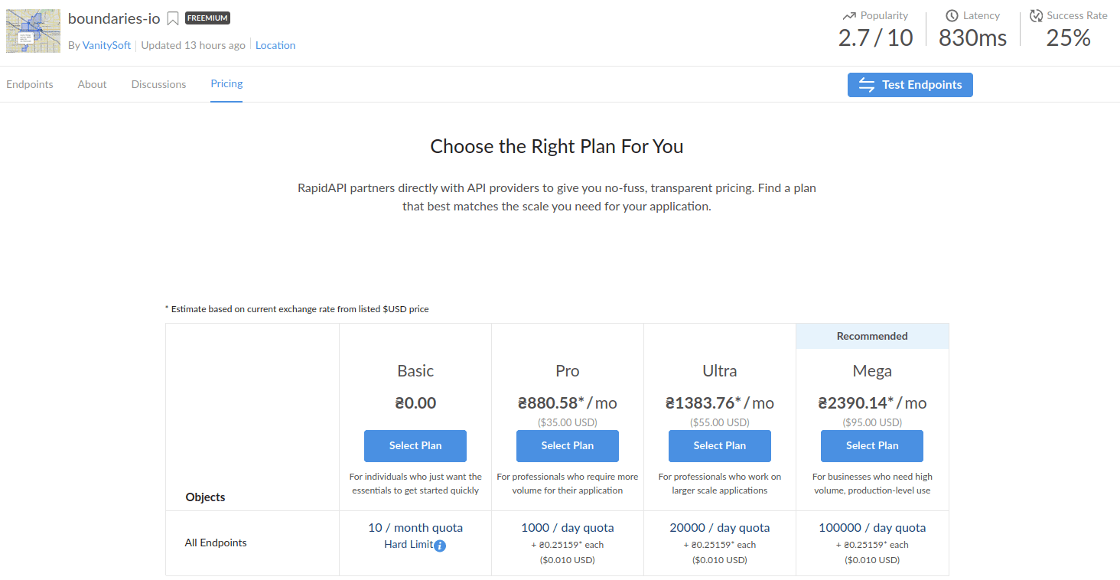Click the 1000 / day quota text
Image resolution: width=1120 pixels, height=580 pixels.
568,527
